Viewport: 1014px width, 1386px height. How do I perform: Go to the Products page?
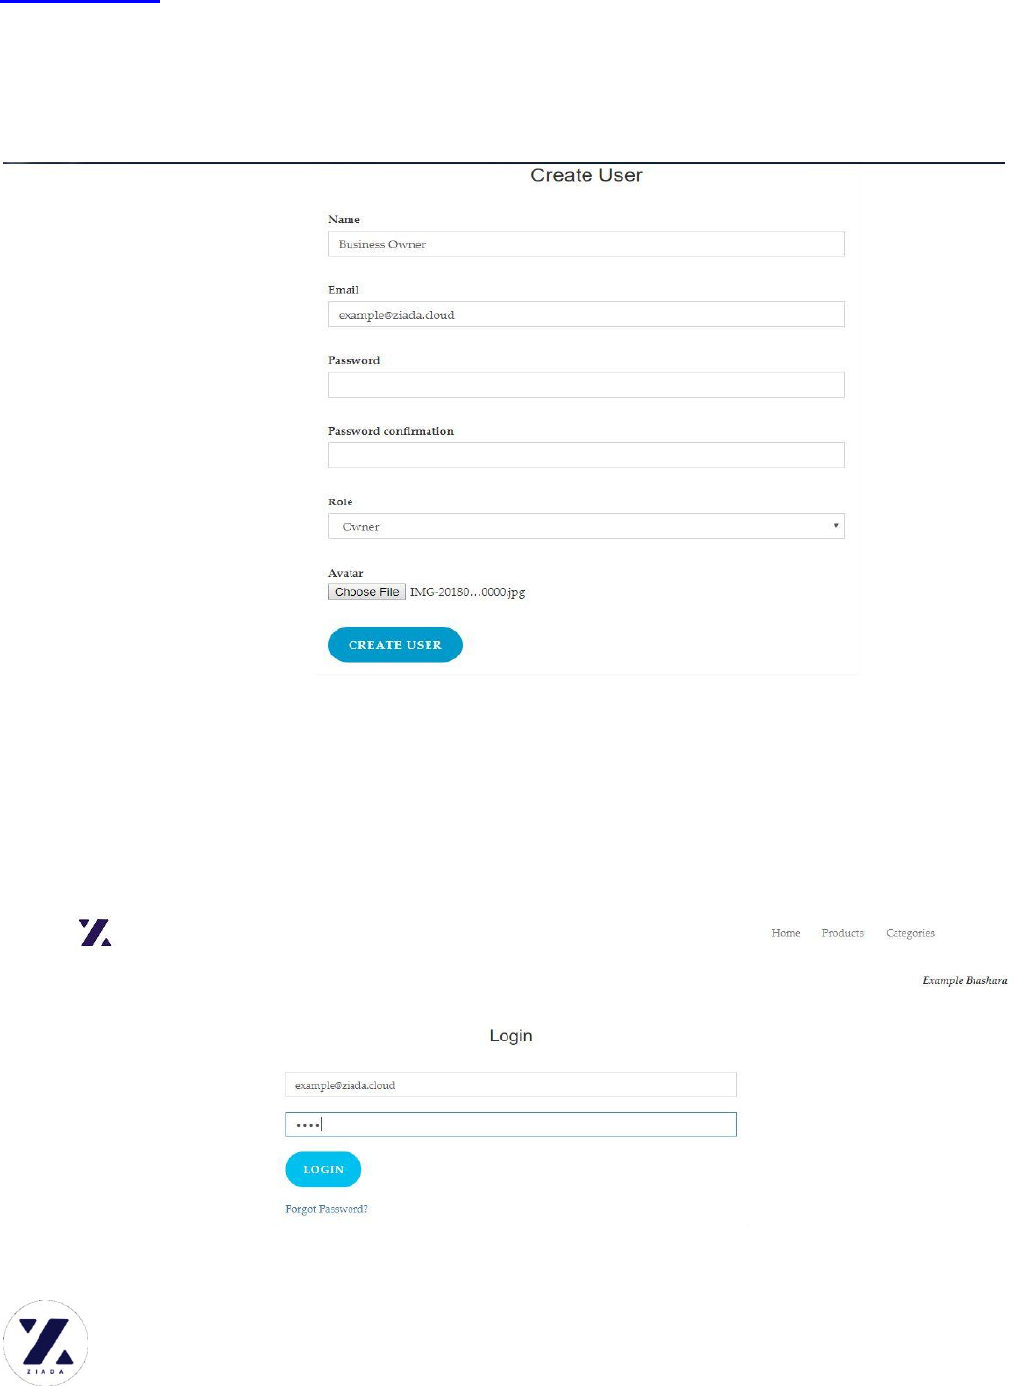pos(842,933)
